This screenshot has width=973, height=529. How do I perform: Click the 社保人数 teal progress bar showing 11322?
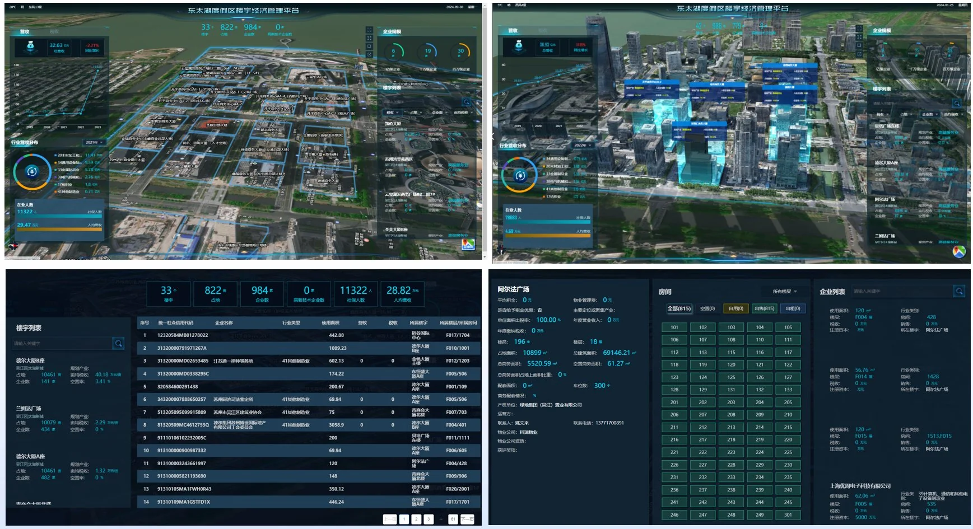click(59, 216)
